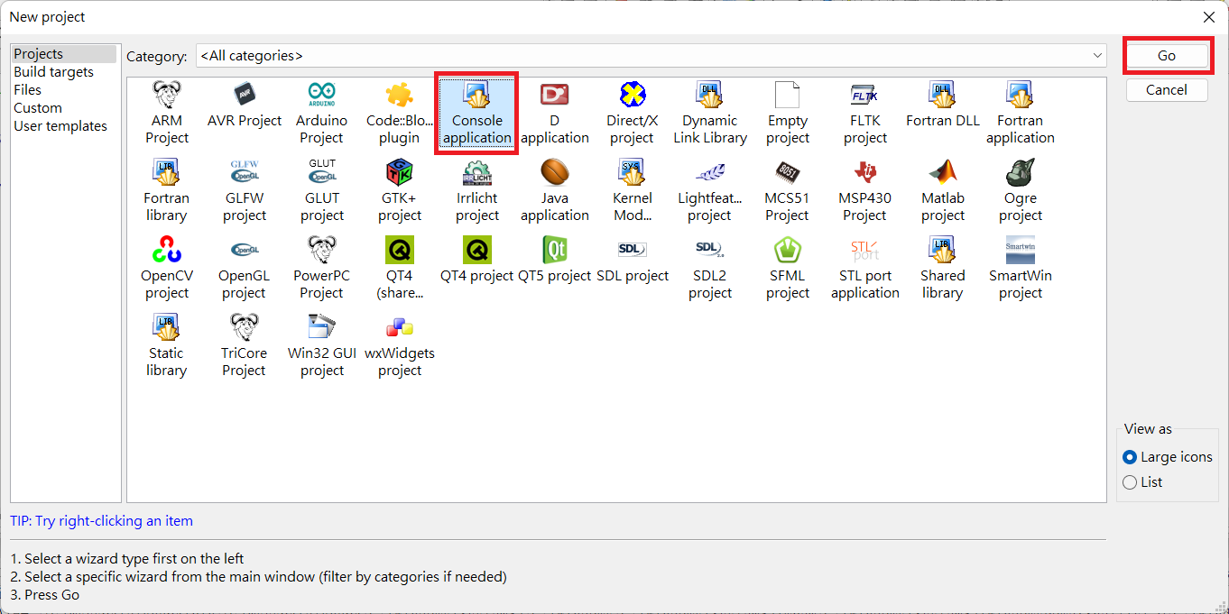Pick the SFML project icon
This screenshot has height=614, width=1229.
coord(787,251)
